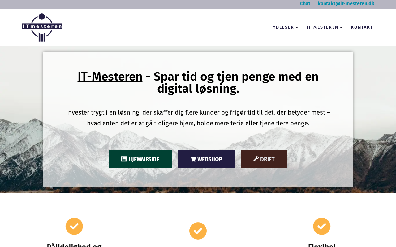Click the Flexibel heading
The width and height of the screenshot is (396, 247).
coord(322,245)
